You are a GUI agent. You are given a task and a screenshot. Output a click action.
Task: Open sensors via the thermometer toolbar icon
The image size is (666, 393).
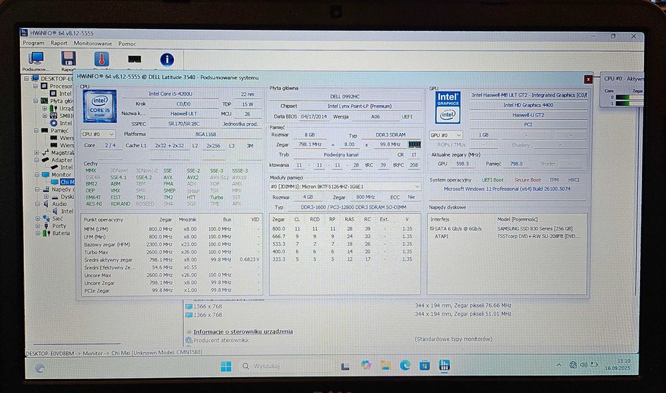pyautogui.click(x=101, y=59)
